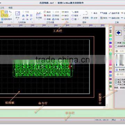Open the 工艺 ribbon tab

coord(2,8)
